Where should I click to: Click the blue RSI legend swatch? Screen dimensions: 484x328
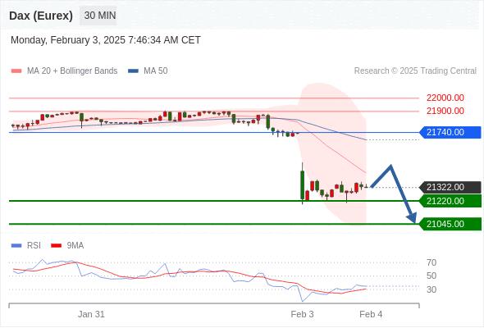(16, 246)
